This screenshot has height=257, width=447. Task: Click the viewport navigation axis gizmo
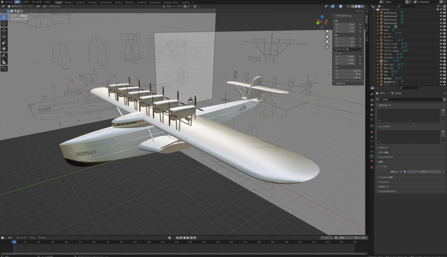(x=322, y=22)
